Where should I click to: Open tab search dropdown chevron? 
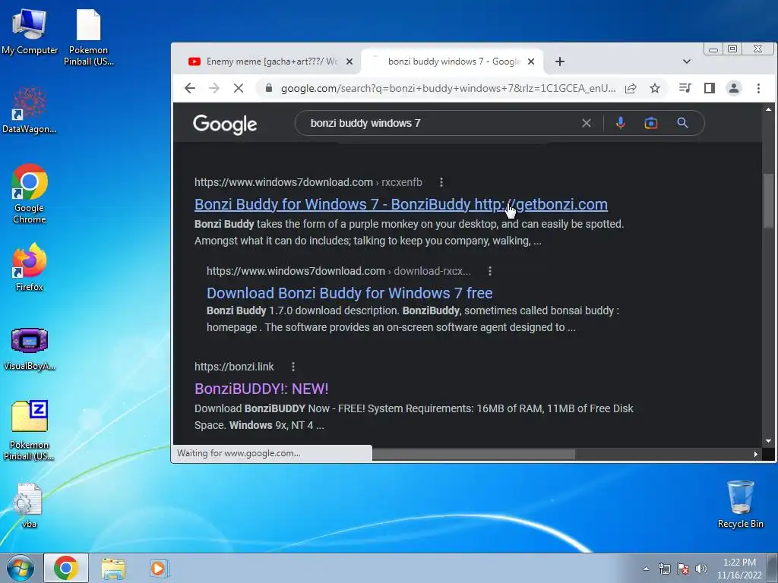tap(687, 61)
